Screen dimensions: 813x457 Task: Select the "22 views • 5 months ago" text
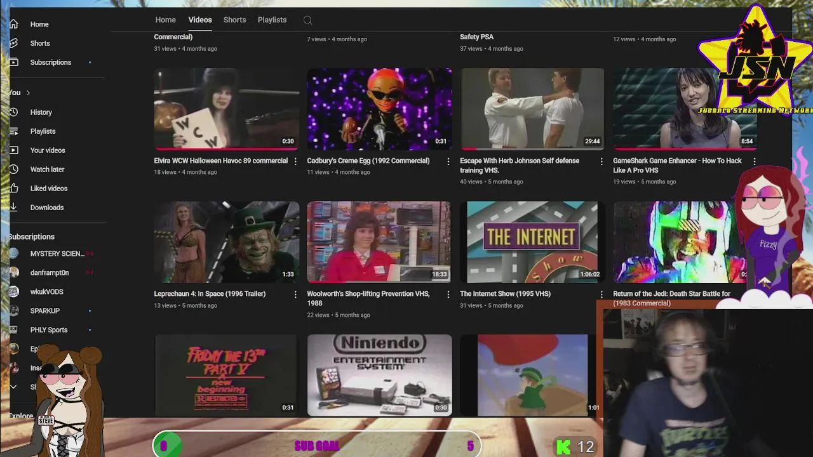click(339, 315)
